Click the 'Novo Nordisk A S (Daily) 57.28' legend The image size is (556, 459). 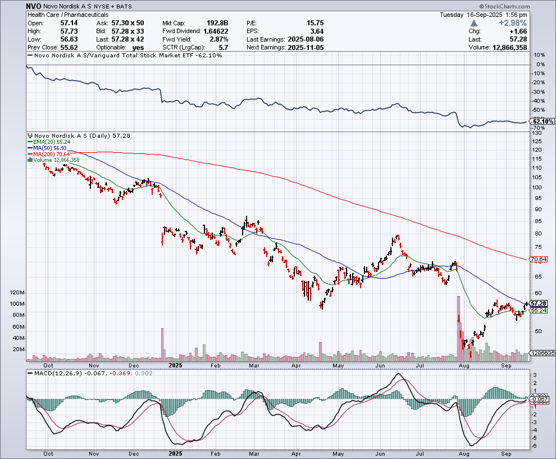82,135
